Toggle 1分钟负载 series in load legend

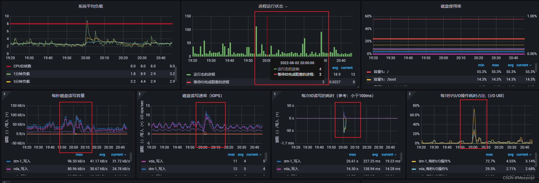coord(21,74)
